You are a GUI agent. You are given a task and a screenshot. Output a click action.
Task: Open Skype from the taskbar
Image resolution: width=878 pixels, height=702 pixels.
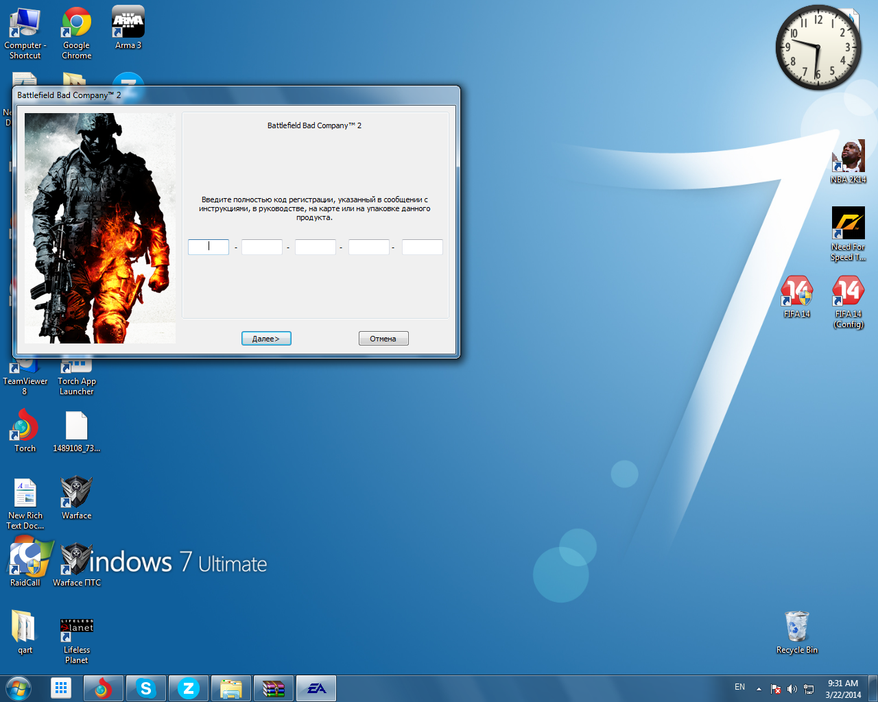tap(146, 688)
